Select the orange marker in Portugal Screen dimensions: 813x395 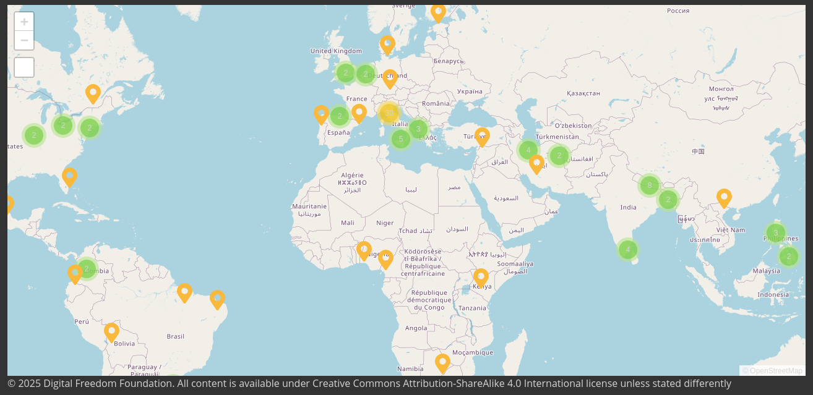coord(321,114)
